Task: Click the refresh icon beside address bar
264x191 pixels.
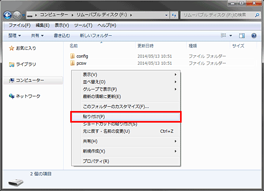Action: pyautogui.click(x=174, y=15)
